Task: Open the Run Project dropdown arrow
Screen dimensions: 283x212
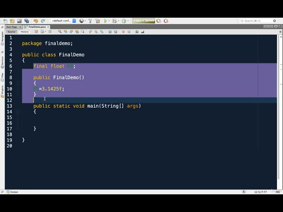Action: click(109, 21)
